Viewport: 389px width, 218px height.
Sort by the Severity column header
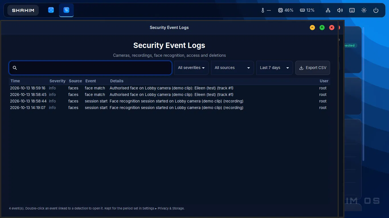coord(58,81)
